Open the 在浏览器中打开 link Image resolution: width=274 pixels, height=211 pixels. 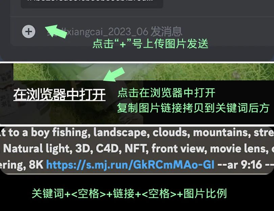pyautogui.click(x=60, y=94)
